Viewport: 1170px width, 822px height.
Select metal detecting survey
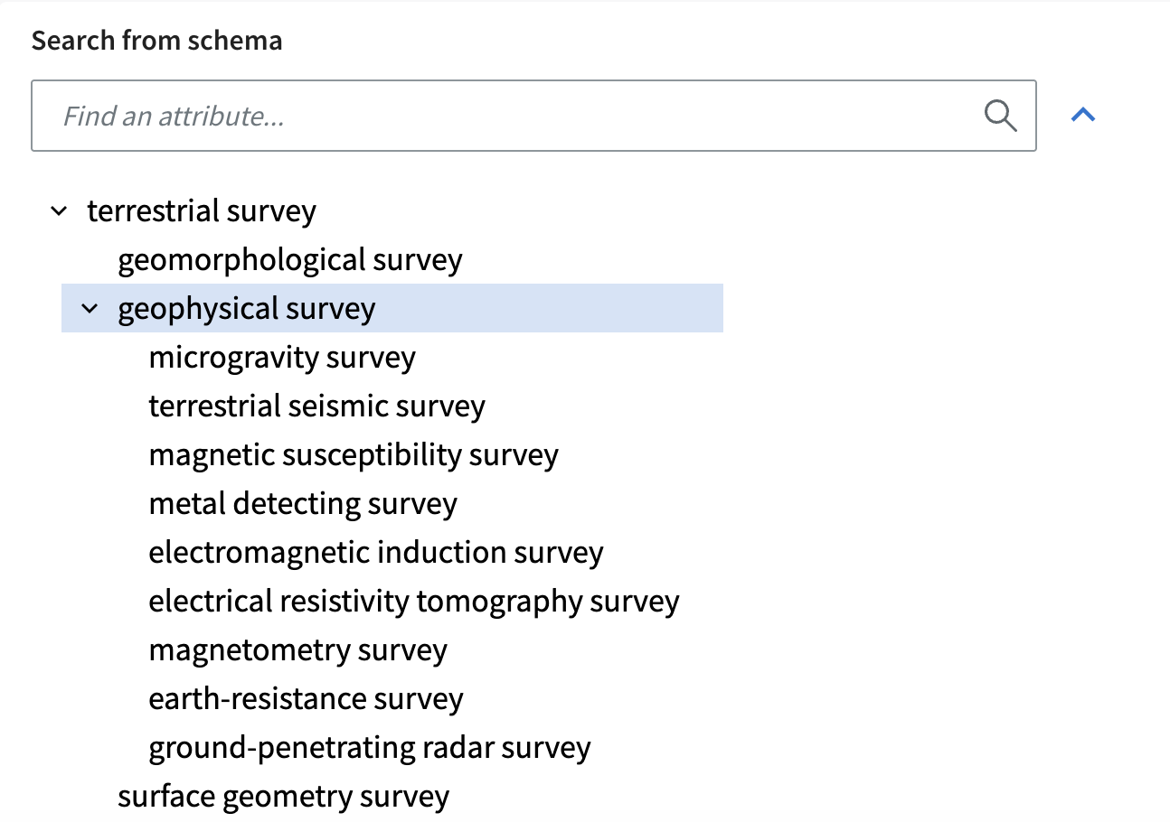[x=303, y=504]
